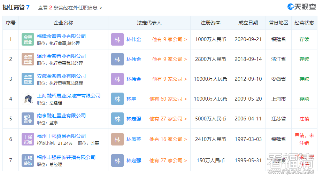
Task: Select the 2020-09-21 date cell
Action: tap(248, 39)
